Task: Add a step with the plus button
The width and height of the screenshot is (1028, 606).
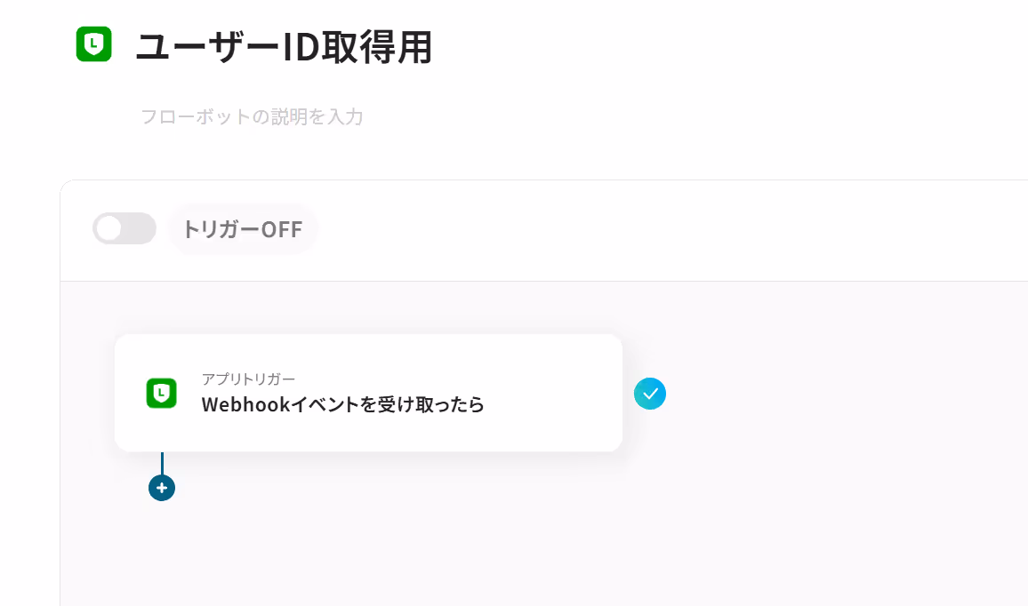Action: pos(162,488)
